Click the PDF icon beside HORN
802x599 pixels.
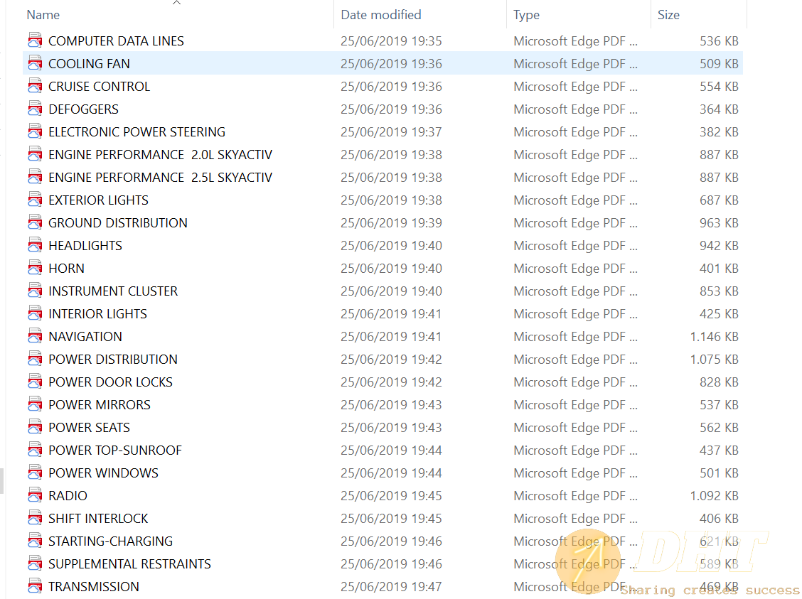tap(35, 269)
